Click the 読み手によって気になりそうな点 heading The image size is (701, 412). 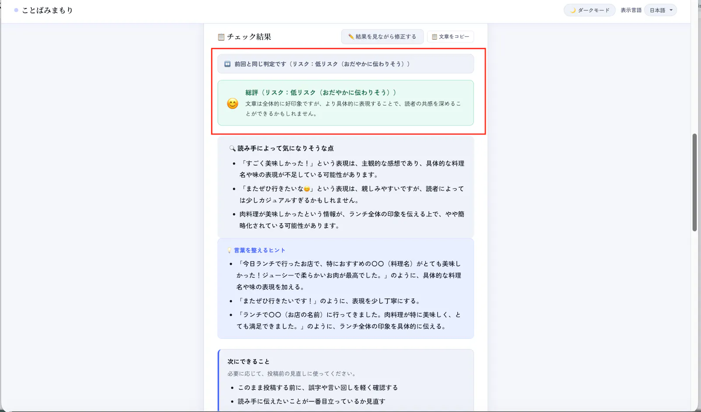286,148
